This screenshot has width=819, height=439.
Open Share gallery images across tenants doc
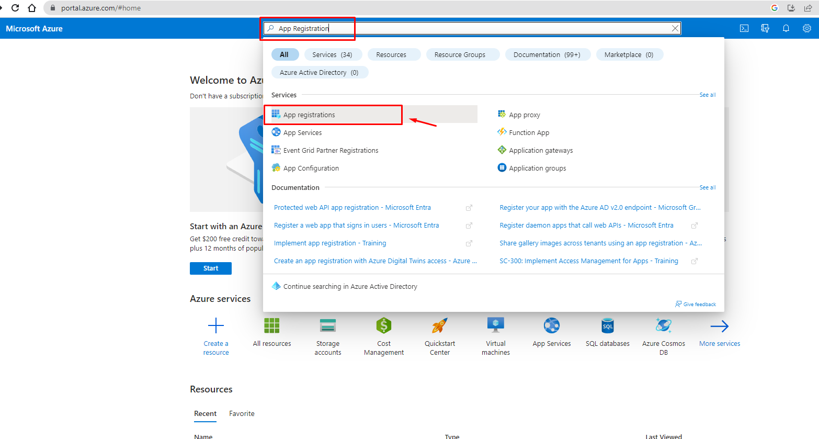click(600, 243)
